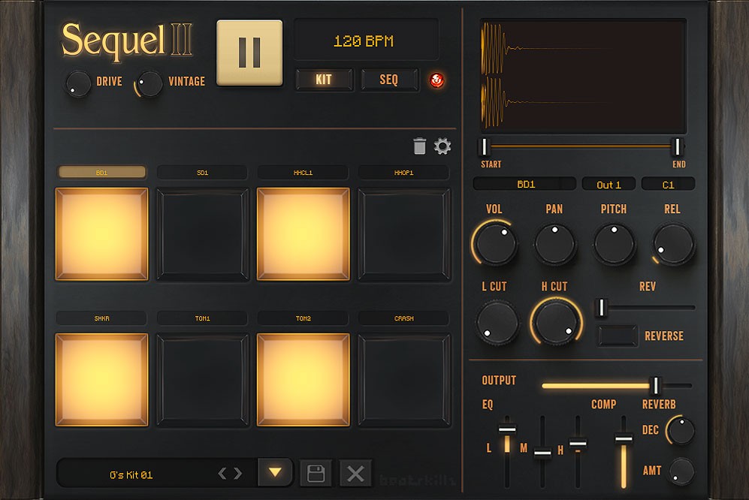Open the C1 note selector

[667, 184]
